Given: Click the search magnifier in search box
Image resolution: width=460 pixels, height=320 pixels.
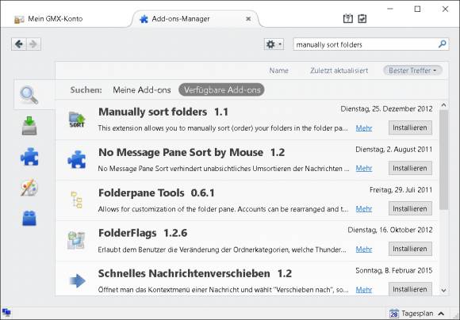Looking at the screenshot, I should (442, 44).
